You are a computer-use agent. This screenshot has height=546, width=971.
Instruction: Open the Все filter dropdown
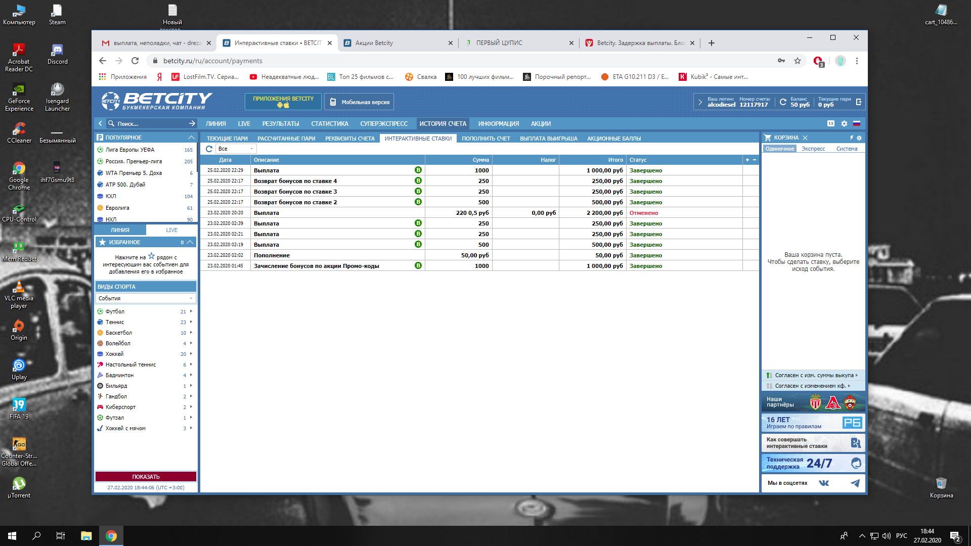tap(236, 149)
